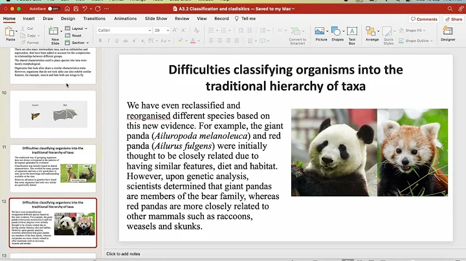Click the red font color button
Screen dimensions: 466x261
(193, 41)
